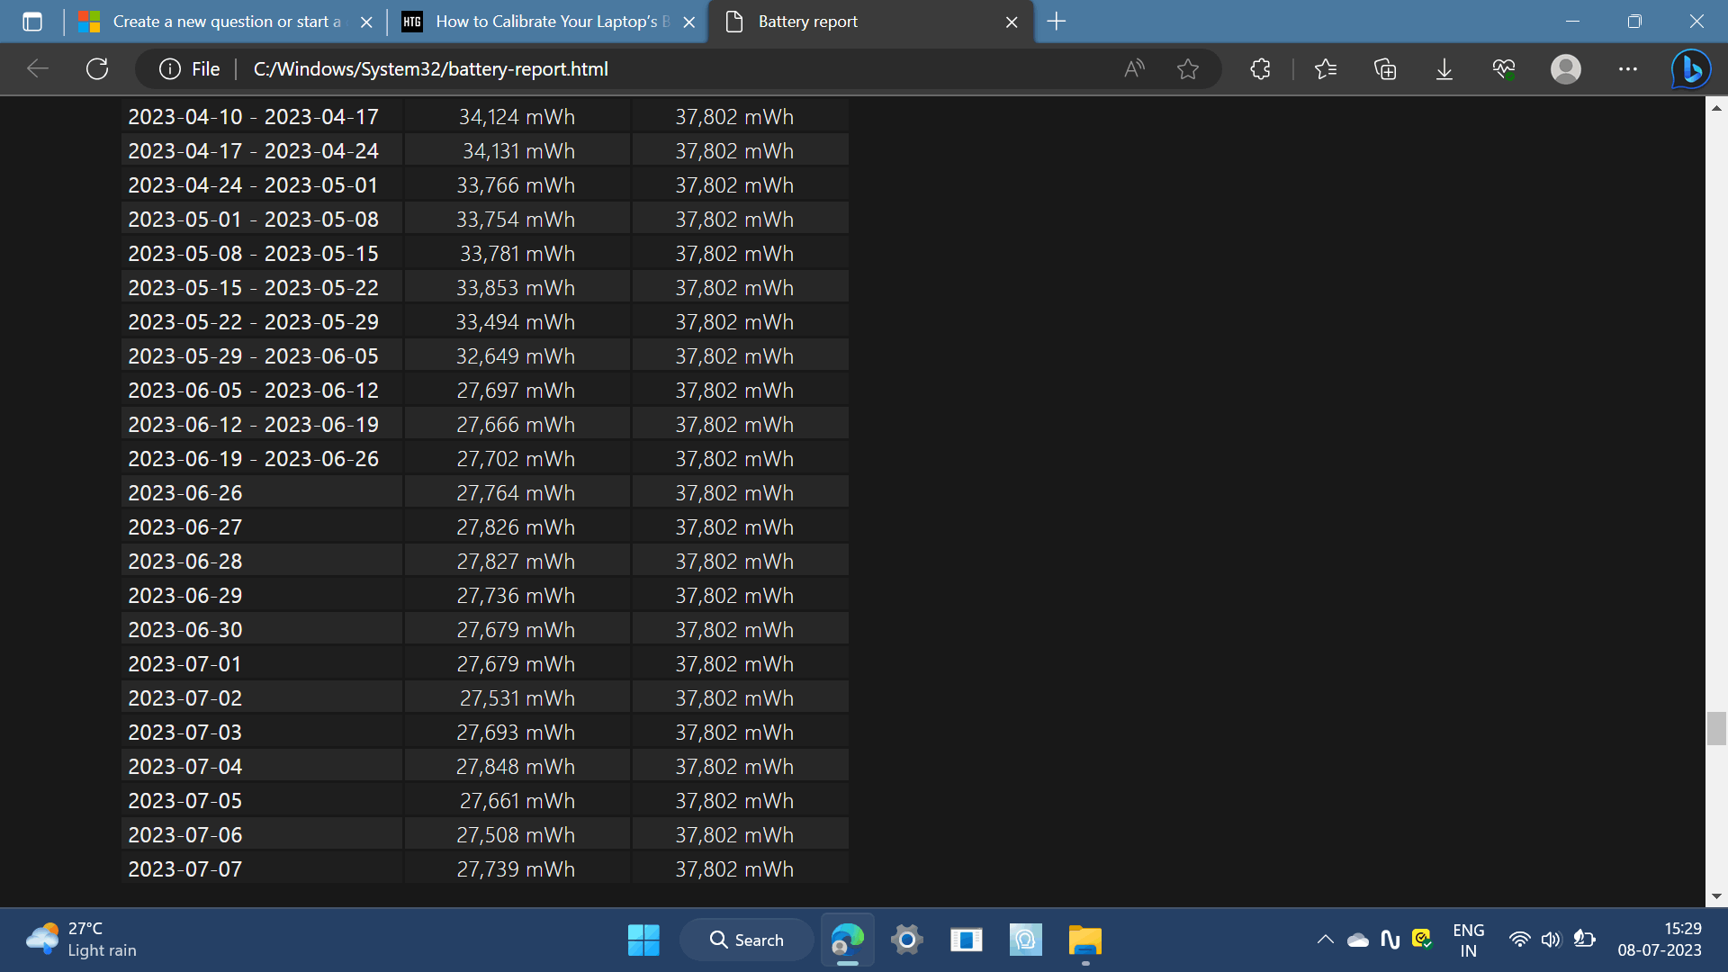Add page to favorites star icon
Image resolution: width=1728 pixels, height=972 pixels.
(x=1188, y=69)
